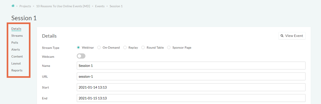Screen dimensions: 321x104
Task: Open the Layout settings section
Action: 16,63
